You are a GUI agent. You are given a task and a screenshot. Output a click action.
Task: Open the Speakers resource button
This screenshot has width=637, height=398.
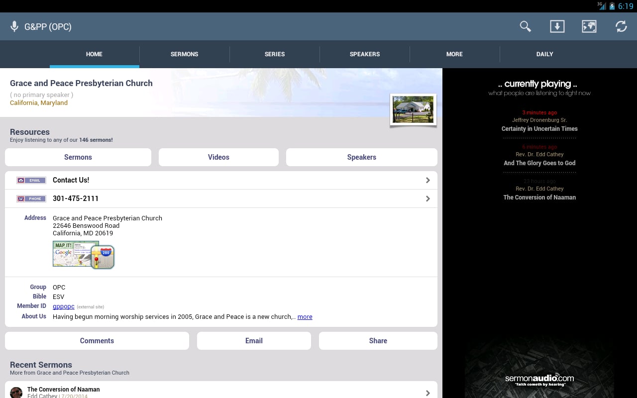coord(362,157)
